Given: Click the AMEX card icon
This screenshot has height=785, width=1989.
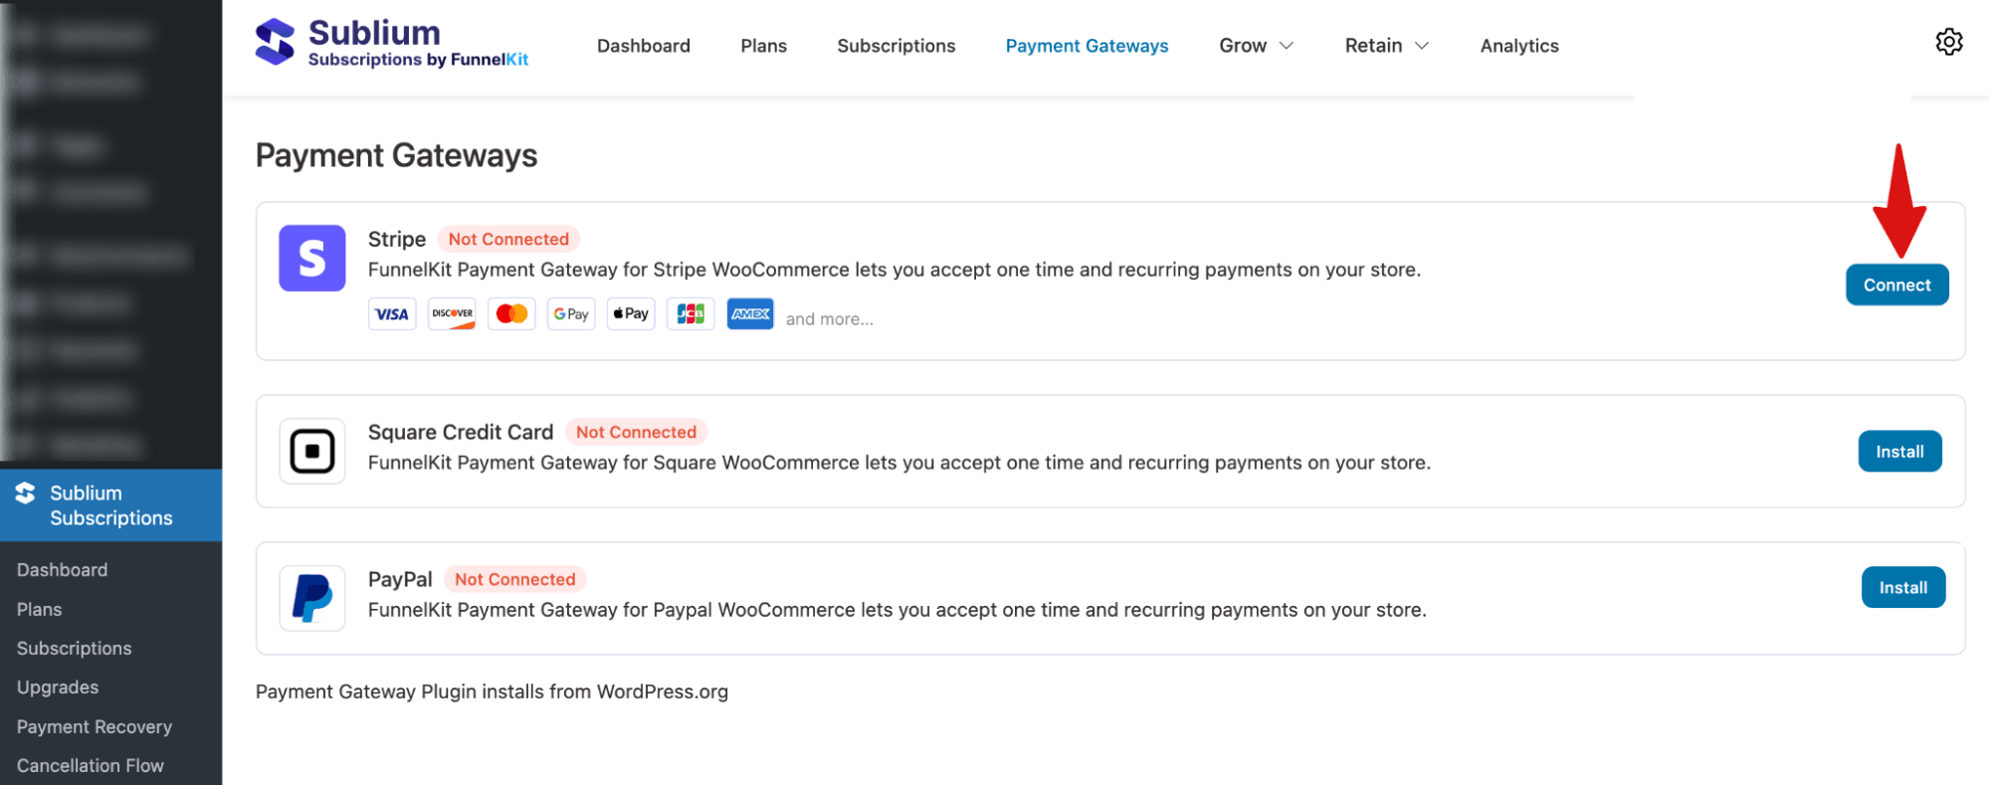Looking at the screenshot, I should pyautogui.click(x=749, y=313).
